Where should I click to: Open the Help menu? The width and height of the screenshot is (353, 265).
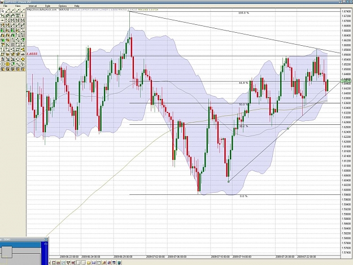77,6
